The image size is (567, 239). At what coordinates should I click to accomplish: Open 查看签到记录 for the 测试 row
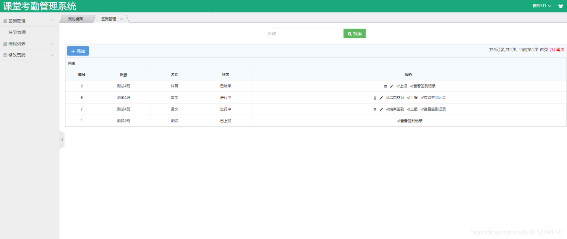[x=409, y=121]
